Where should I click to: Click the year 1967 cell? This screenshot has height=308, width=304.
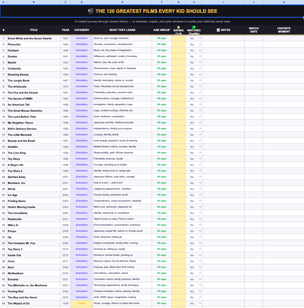pyautogui.click(x=65, y=81)
